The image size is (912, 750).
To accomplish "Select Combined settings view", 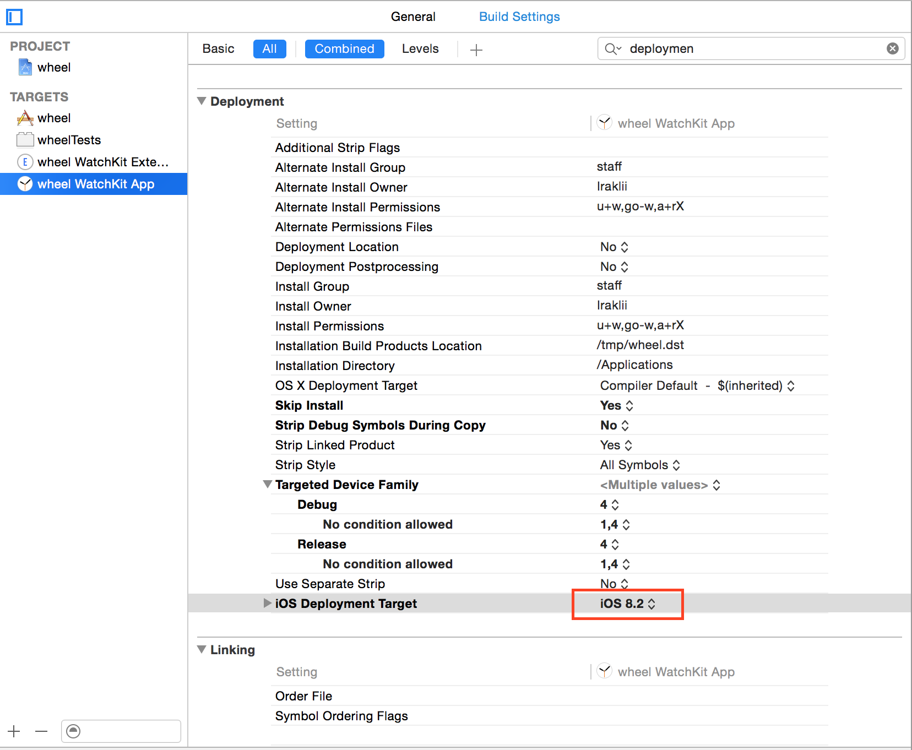I will [345, 48].
